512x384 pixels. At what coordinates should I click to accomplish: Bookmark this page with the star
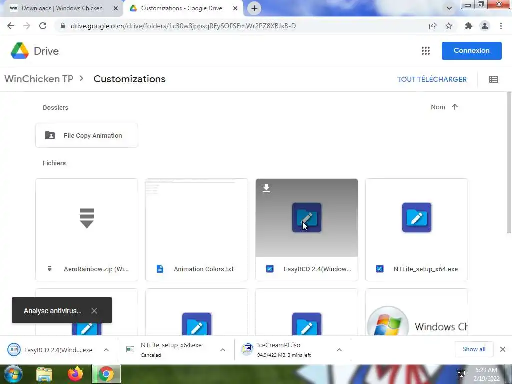point(449,26)
